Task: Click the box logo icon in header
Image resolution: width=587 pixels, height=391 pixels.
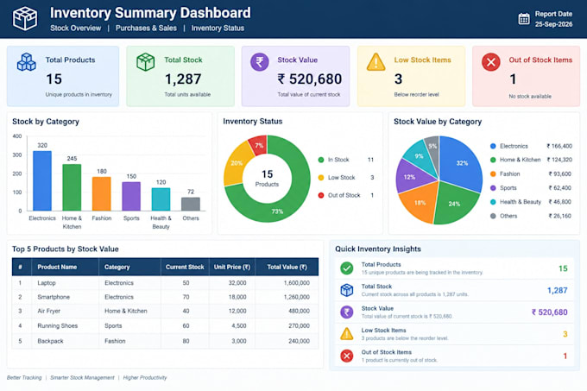Action: point(25,18)
